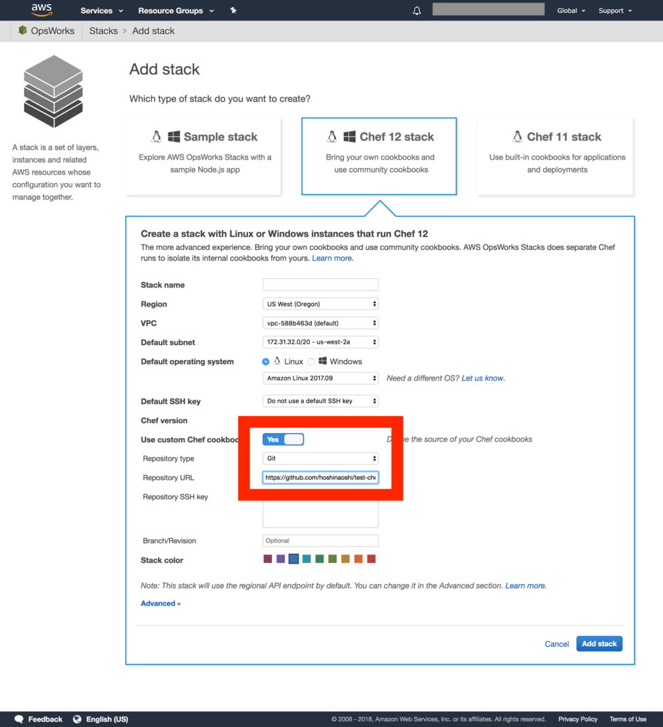
Task: Click the globe language icon
Action: [77, 719]
